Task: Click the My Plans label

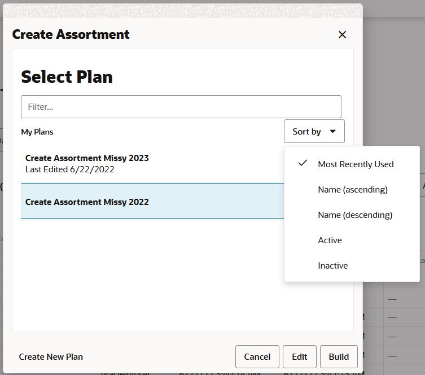Action: pyautogui.click(x=37, y=132)
